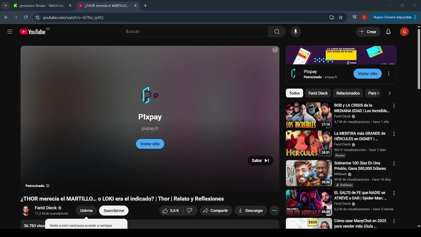This screenshot has width=421, height=237.
Task: Open menu for Sobrevive 100 Días video
Action: pos(394,164)
